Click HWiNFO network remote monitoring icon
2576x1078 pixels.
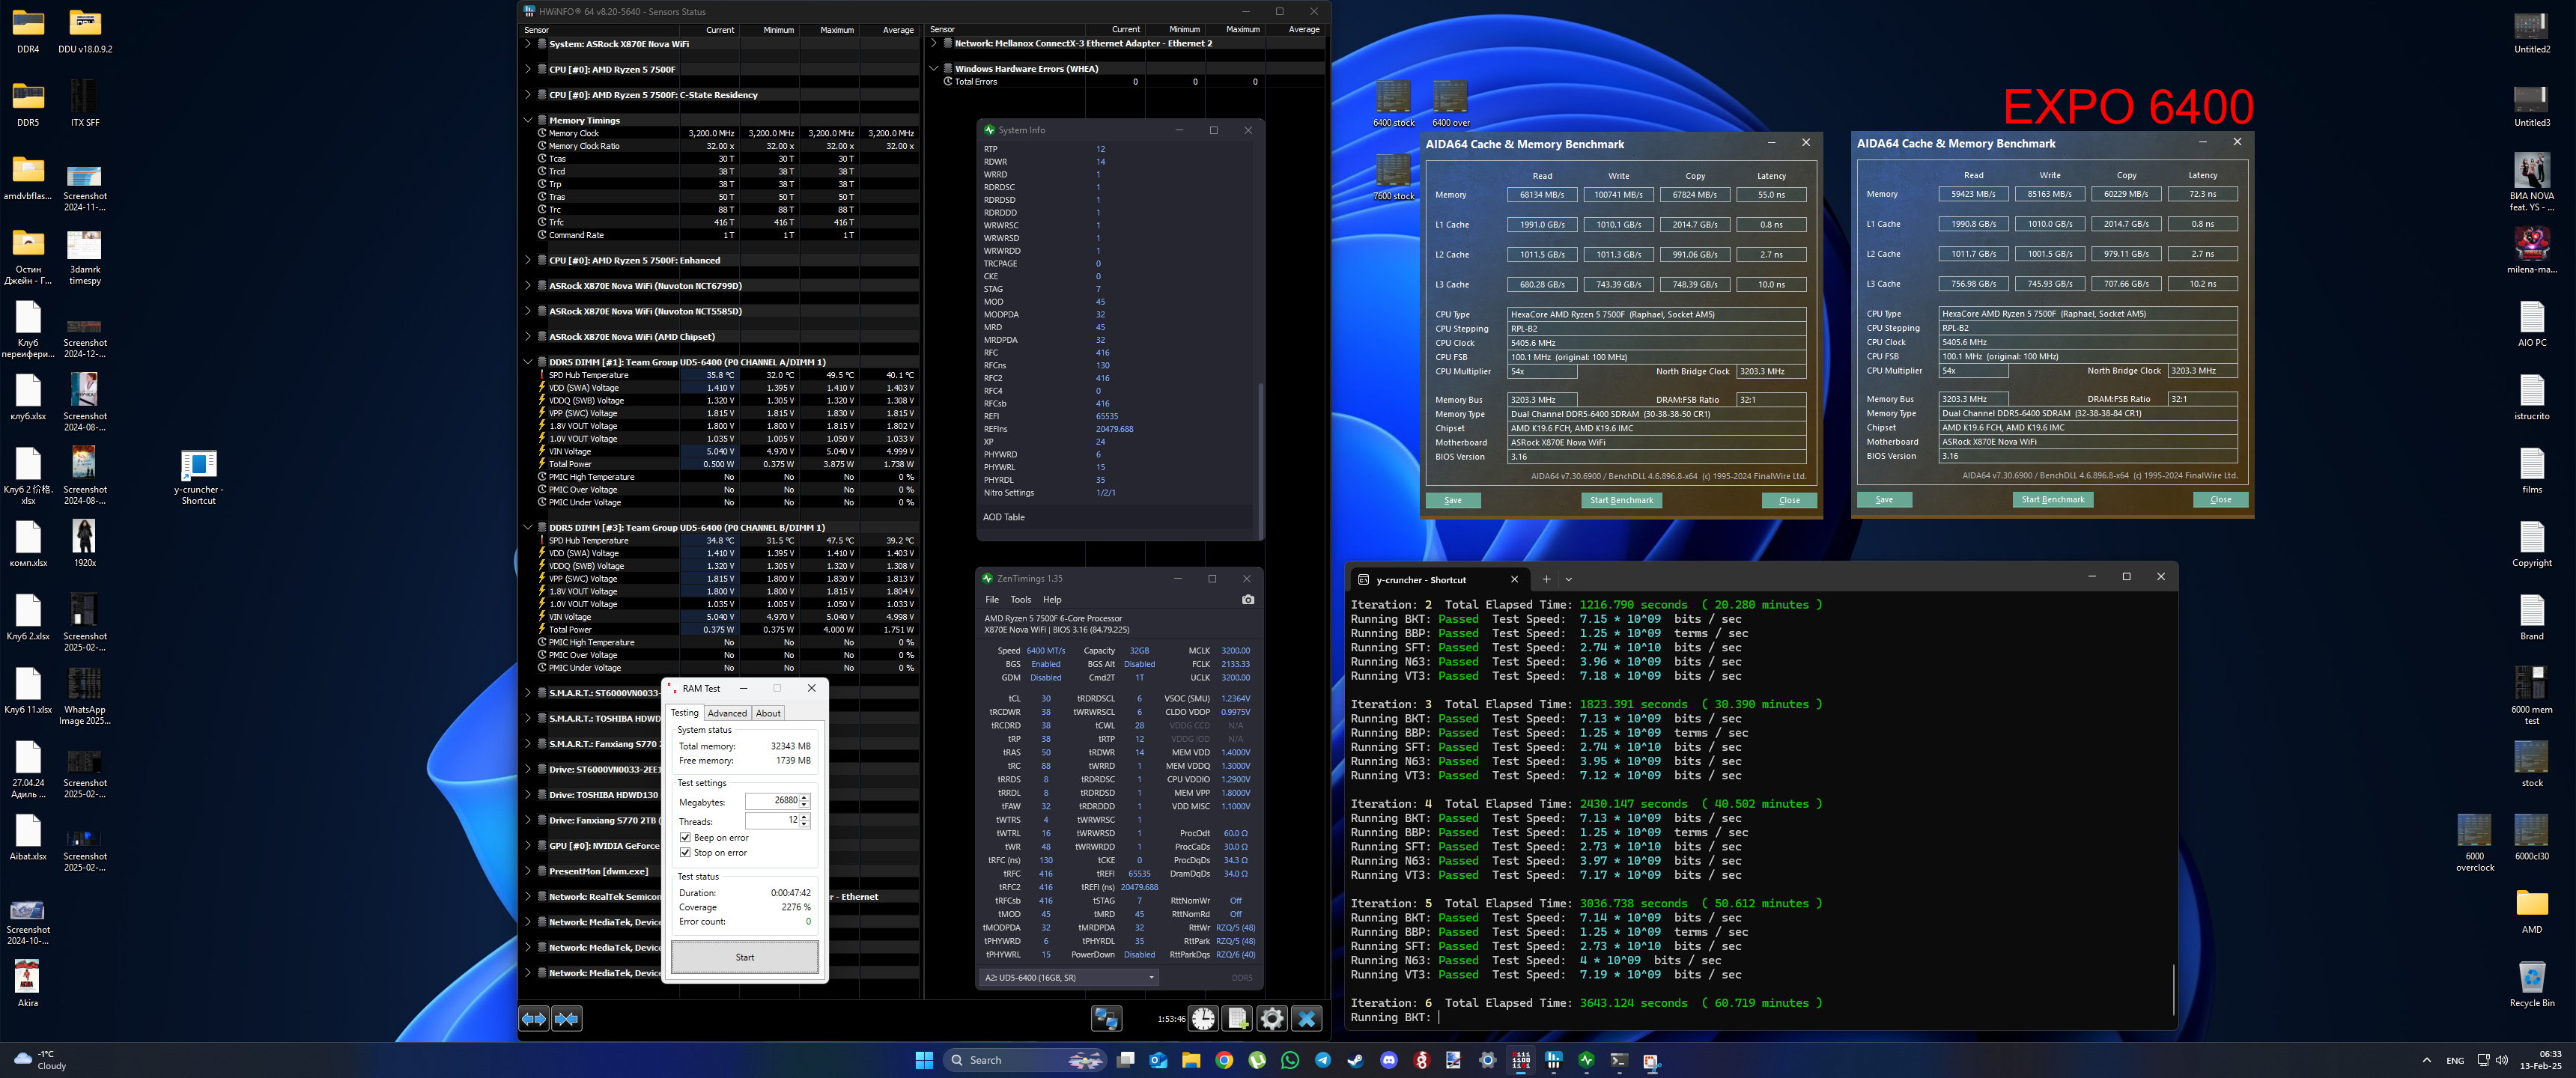[1105, 1018]
